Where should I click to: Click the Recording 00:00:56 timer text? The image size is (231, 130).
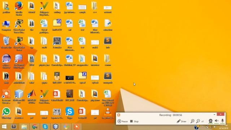(171, 115)
